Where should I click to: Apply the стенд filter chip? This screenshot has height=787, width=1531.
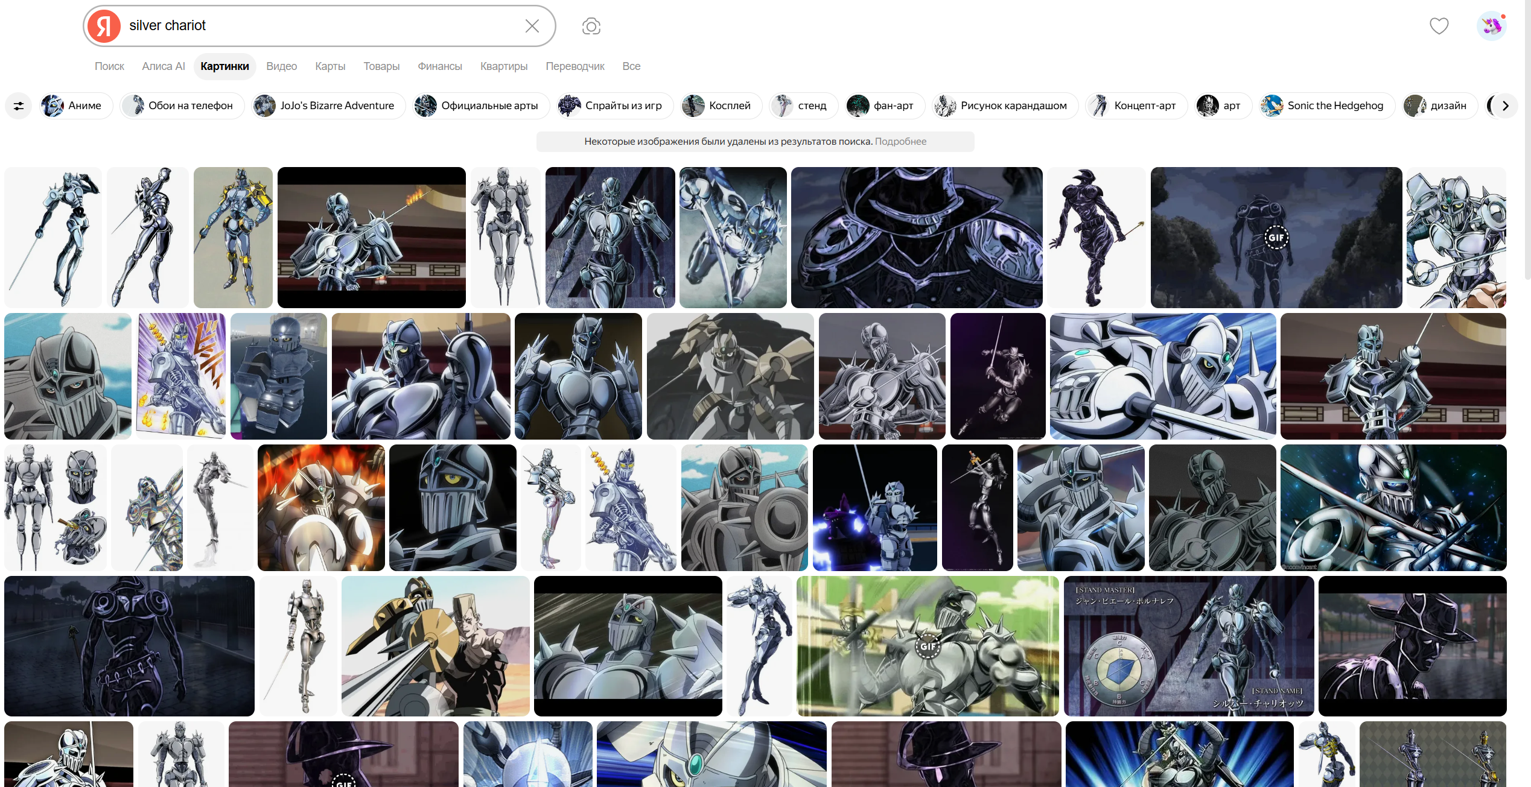(804, 106)
